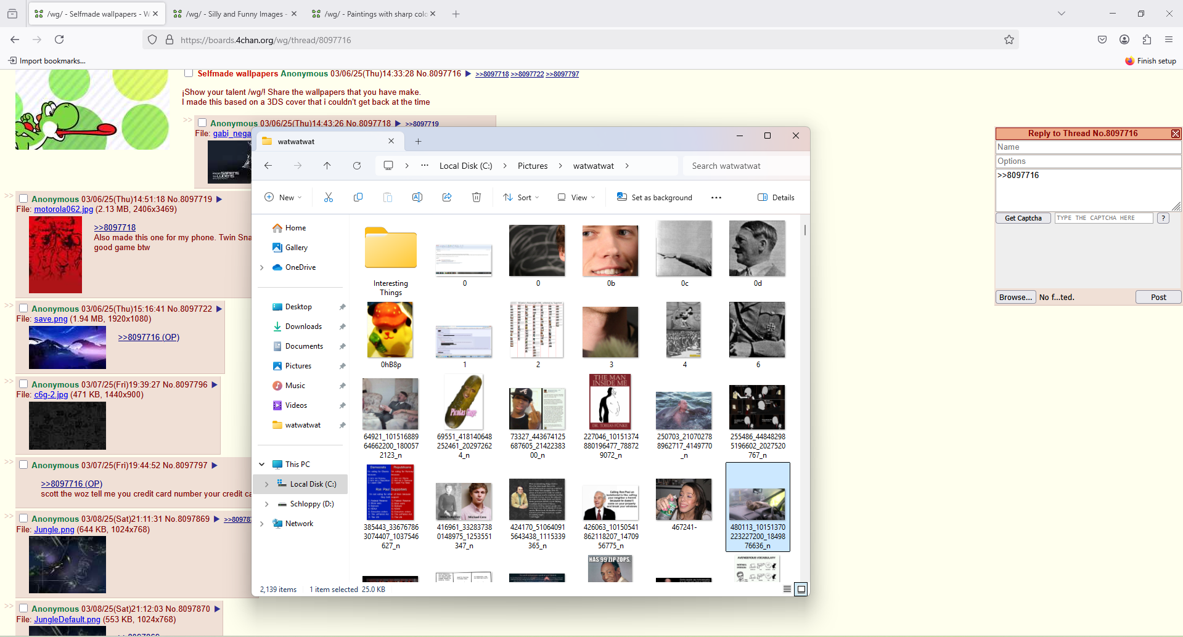
Task: Click the Post button in reply form
Action: (1158, 297)
